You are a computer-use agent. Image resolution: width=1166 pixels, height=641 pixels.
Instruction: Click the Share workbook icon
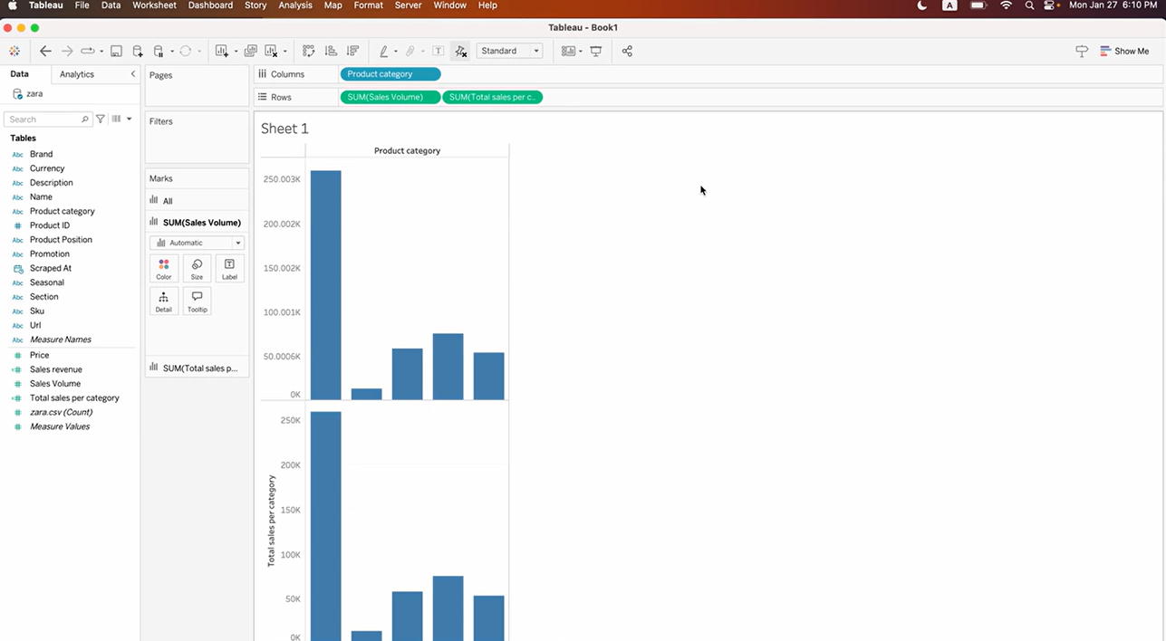[627, 52]
